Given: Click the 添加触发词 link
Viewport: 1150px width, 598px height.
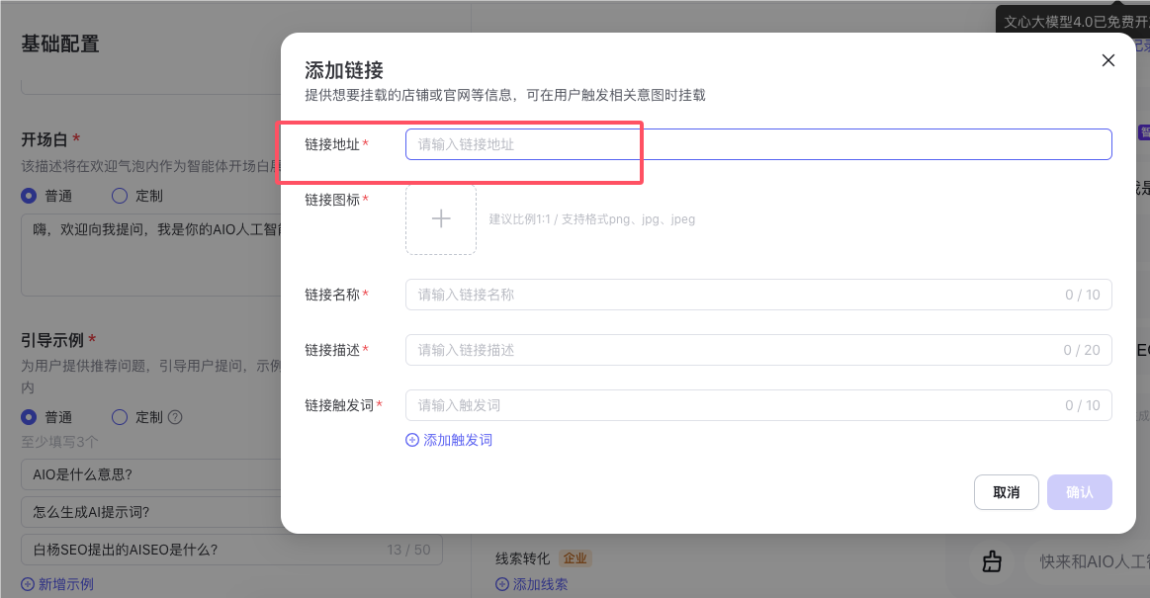Looking at the screenshot, I should point(449,440).
